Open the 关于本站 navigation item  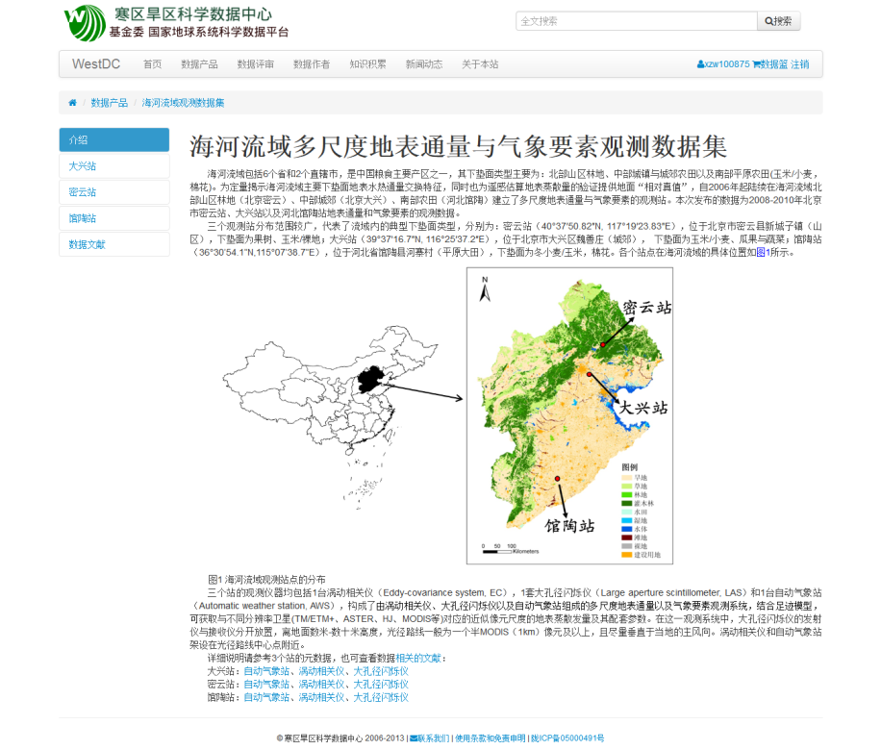[x=480, y=64]
